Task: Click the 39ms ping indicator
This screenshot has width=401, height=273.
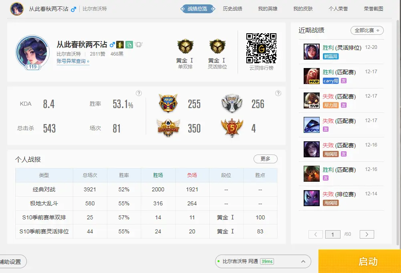Action: click(x=267, y=261)
